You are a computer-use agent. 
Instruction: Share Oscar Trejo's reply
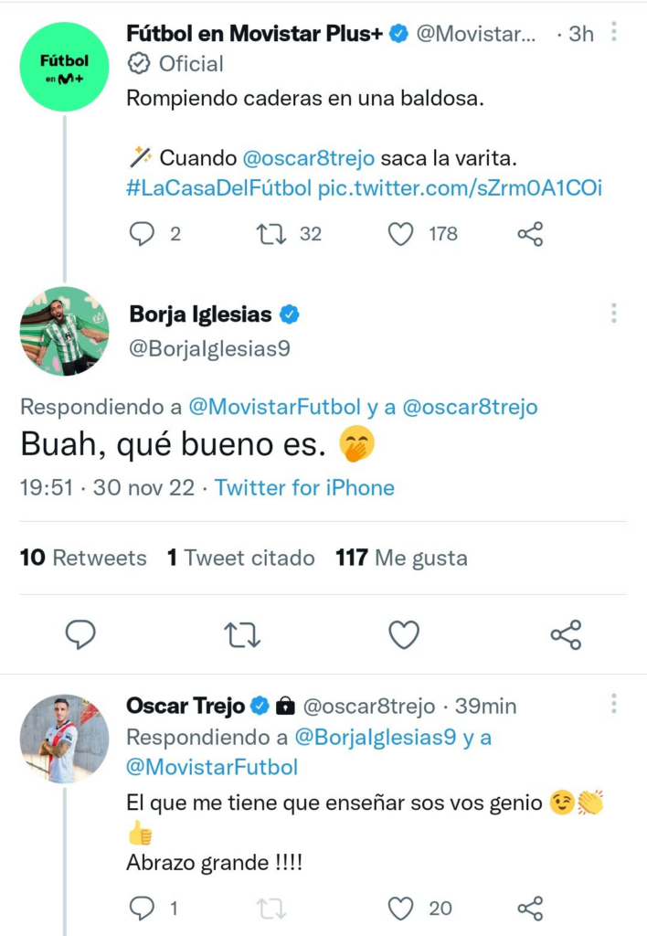530,908
